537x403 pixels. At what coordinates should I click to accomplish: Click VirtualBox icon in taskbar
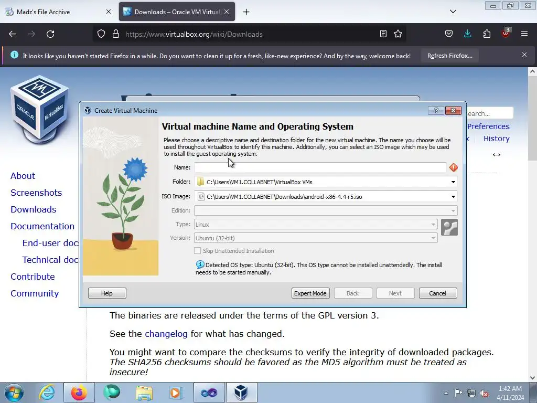tap(241, 393)
